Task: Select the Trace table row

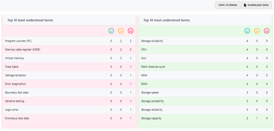Action: pos(12,67)
